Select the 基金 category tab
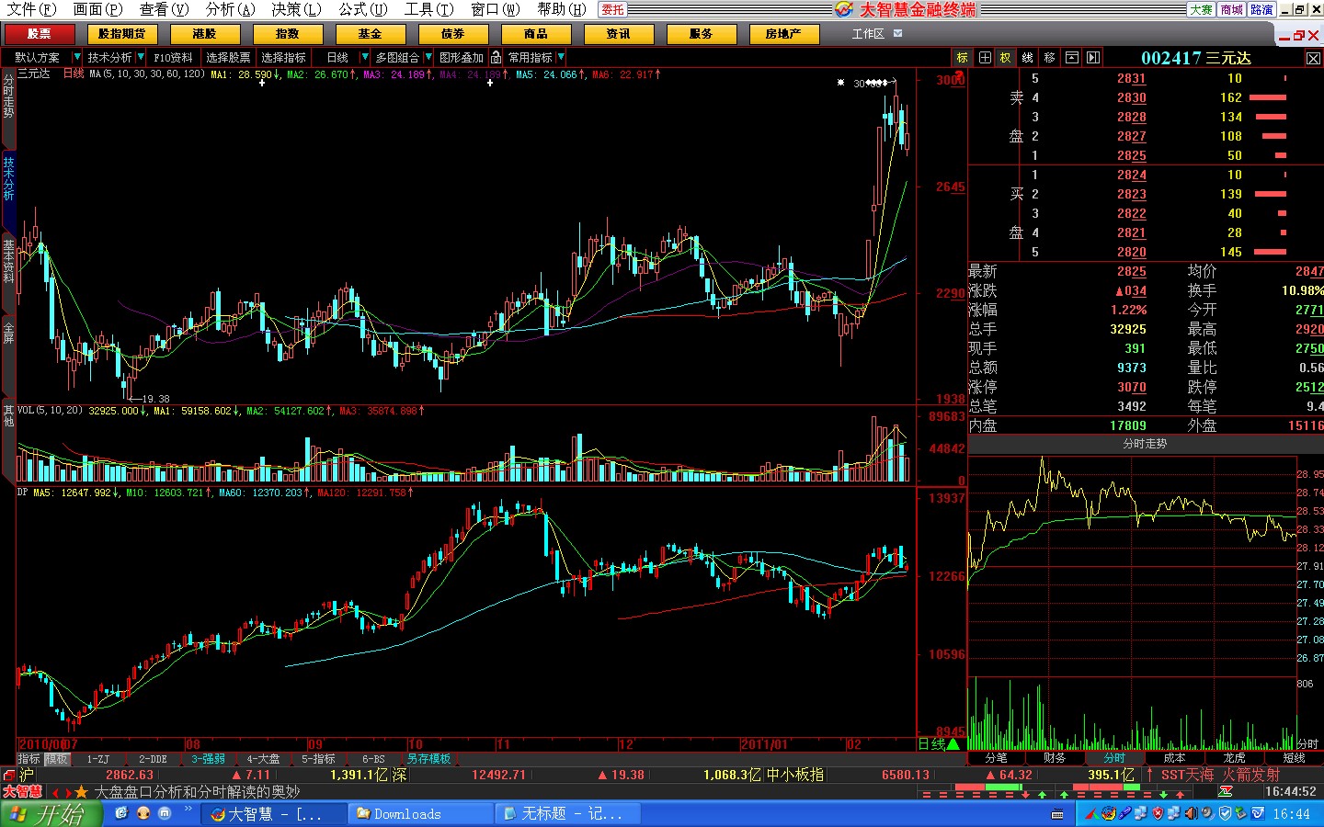Image resolution: width=1324 pixels, height=827 pixels. coord(371,34)
